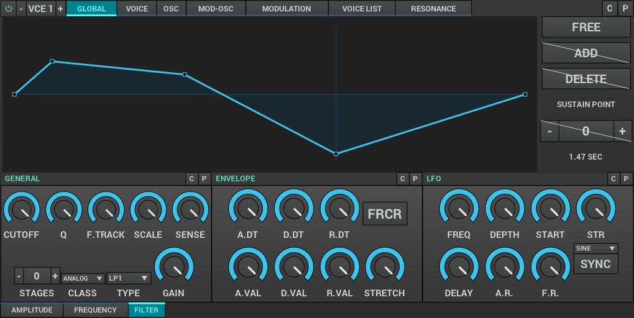Viewport: 634px width, 318px height.
Task: Open the AMPLITUDE tab at the bottom
Action: [32, 310]
